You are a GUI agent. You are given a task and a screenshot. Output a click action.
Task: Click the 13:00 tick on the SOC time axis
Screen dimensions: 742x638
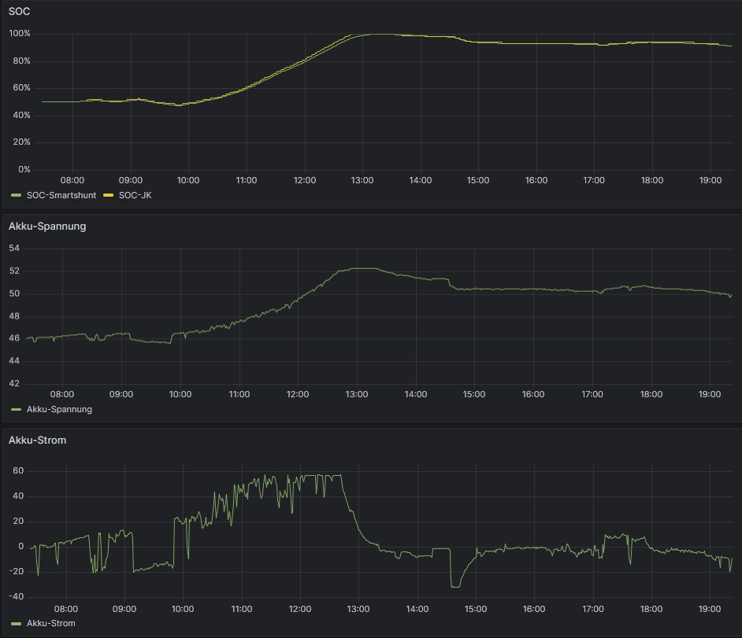point(362,180)
